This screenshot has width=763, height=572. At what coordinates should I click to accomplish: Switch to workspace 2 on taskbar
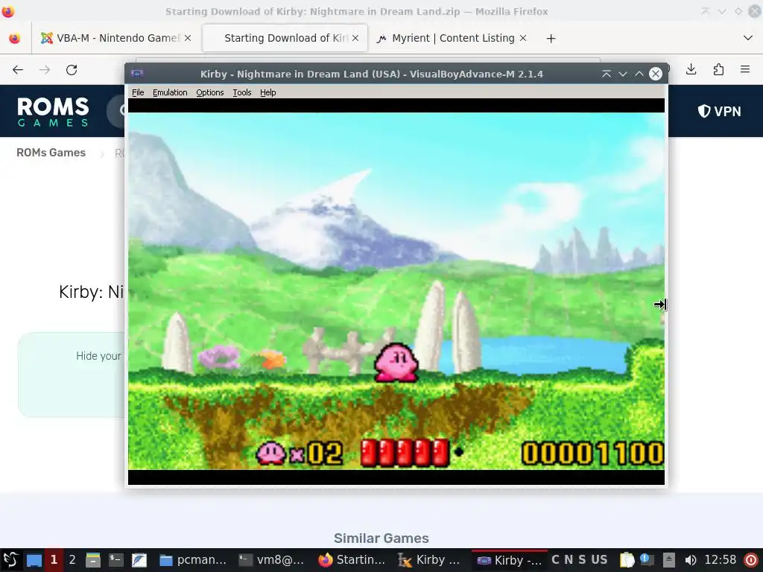(x=72, y=560)
